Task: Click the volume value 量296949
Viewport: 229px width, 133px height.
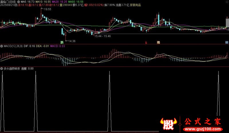Action: 66,5
